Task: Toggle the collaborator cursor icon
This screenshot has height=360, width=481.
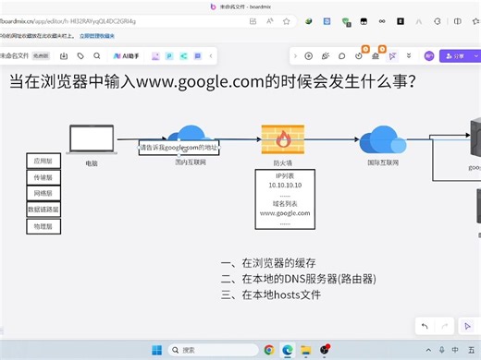Action: pos(392,56)
